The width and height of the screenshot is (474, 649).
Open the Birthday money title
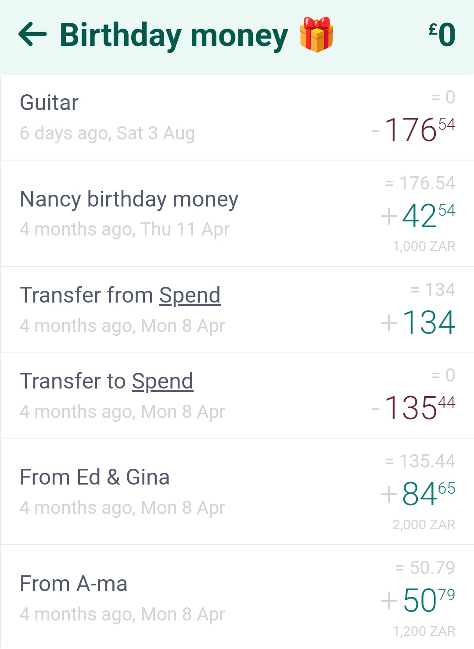(x=174, y=36)
